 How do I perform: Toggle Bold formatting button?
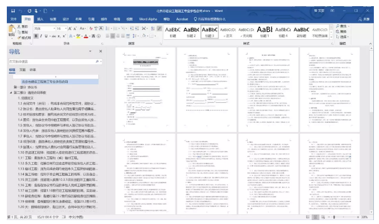[x=36, y=36]
